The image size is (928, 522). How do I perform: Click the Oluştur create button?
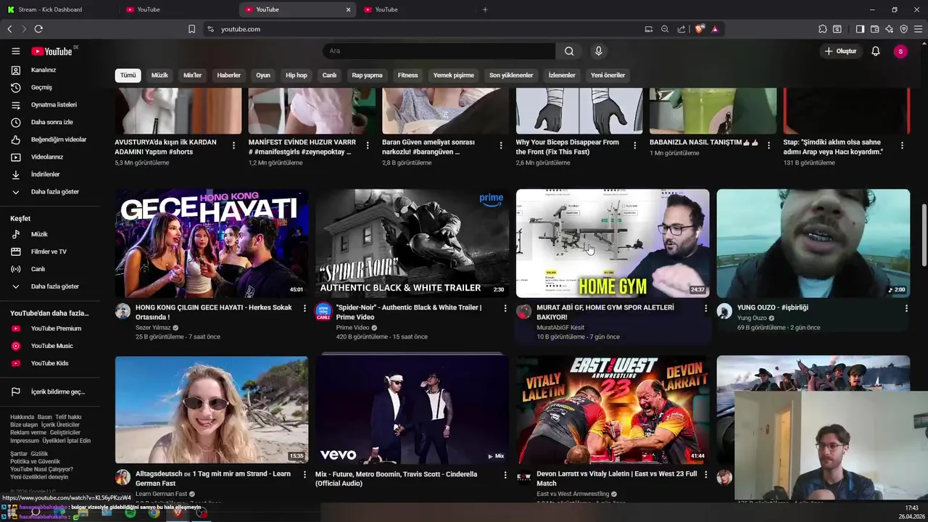coord(841,51)
